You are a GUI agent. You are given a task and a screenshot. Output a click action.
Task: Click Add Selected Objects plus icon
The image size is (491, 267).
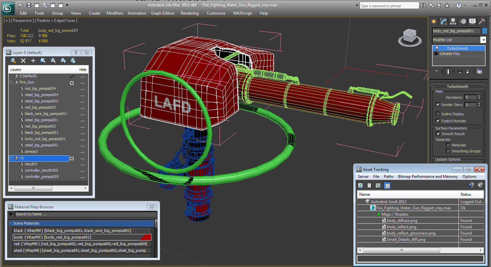click(33, 61)
